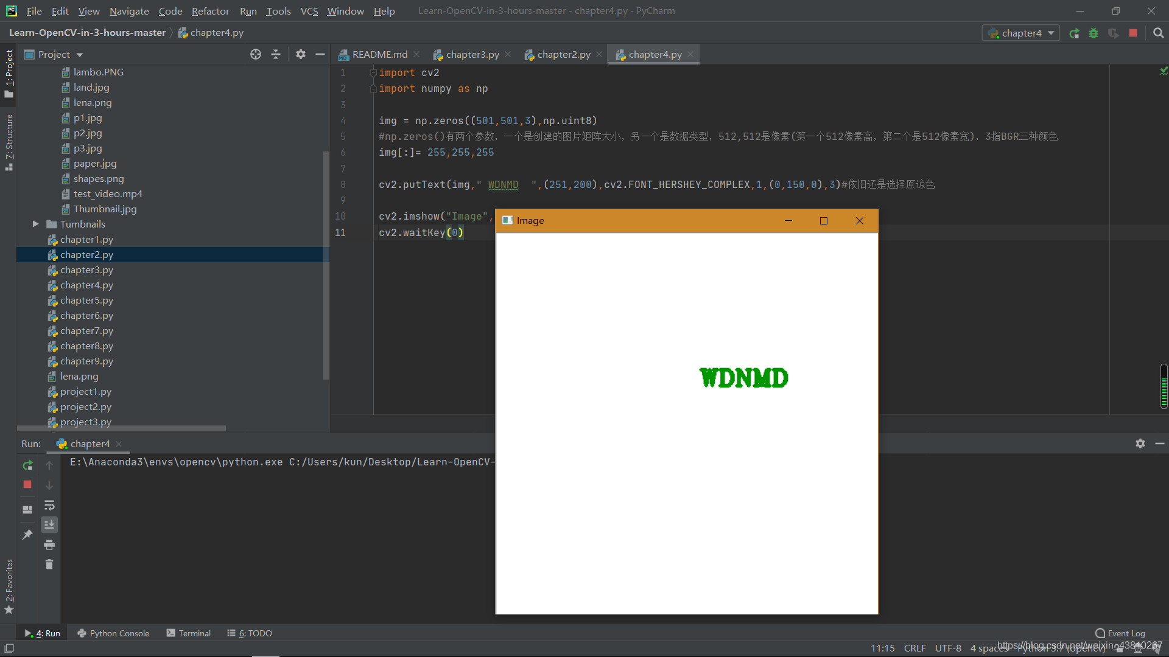The width and height of the screenshot is (1169, 657).
Task: Click the green inspection checkmark indicator in the editor
Action: click(1164, 71)
